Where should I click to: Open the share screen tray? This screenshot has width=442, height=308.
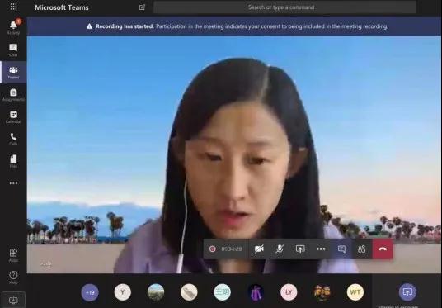[x=300, y=249]
